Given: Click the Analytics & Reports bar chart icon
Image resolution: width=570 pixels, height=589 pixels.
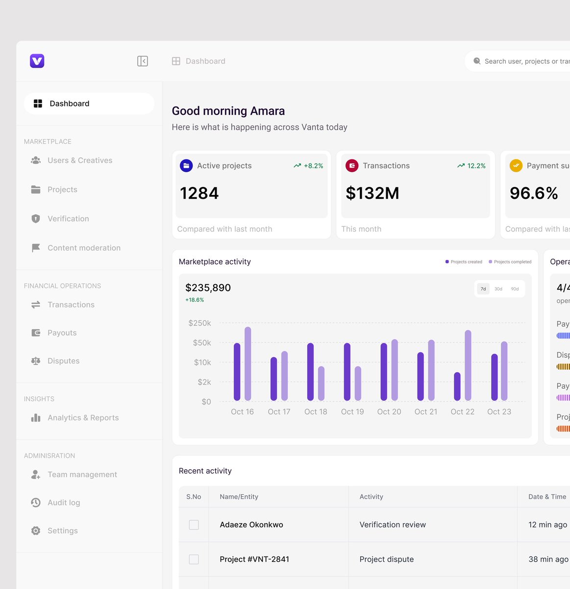Looking at the screenshot, I should click(x=36, y=418).
